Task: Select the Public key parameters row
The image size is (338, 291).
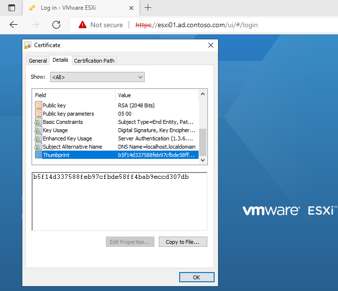Action: pyautogui.click(x=117, y=114)
